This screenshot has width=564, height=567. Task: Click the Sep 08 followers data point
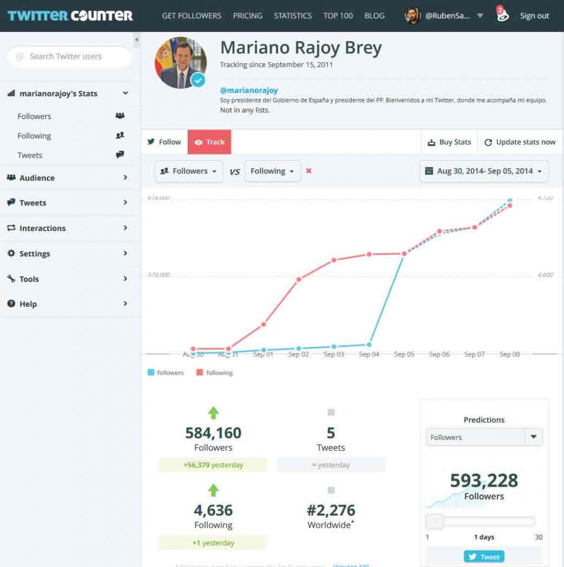(x=509, y=200)
